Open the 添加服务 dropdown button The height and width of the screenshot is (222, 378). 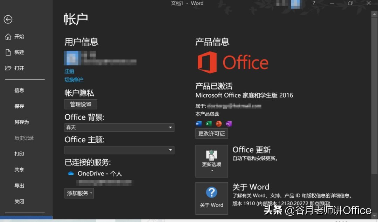point(79,193)
